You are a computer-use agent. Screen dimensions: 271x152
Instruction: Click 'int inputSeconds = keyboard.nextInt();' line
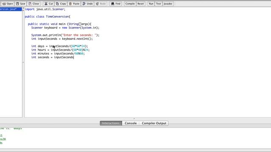(62, 39)
